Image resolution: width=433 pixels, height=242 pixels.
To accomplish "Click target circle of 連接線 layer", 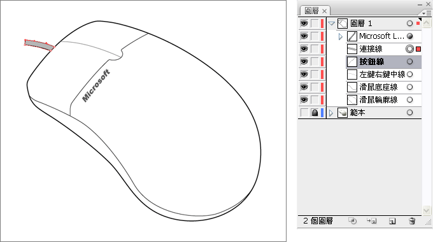I will coord(409,49).
